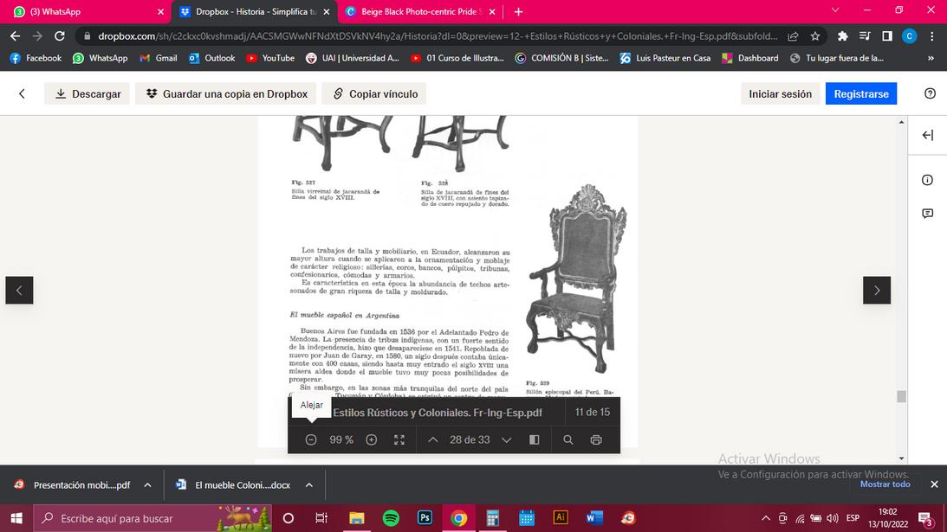Show hidden system tray icons
The image size is (947, 532).
click(x=765, y=518)
